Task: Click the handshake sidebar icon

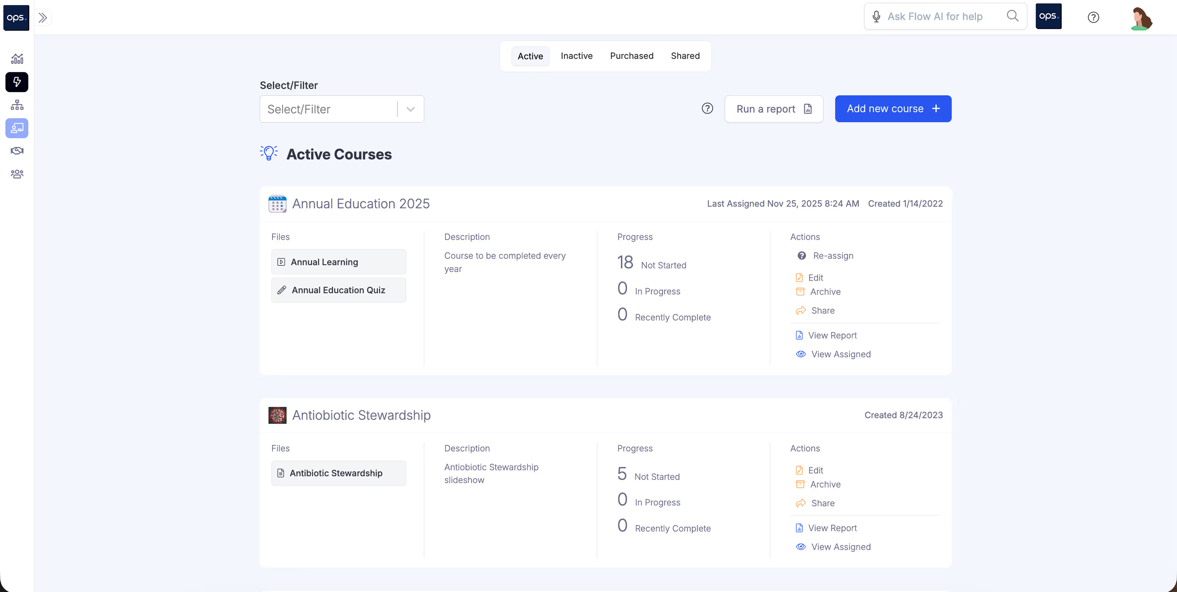Action: pos(17,151)
